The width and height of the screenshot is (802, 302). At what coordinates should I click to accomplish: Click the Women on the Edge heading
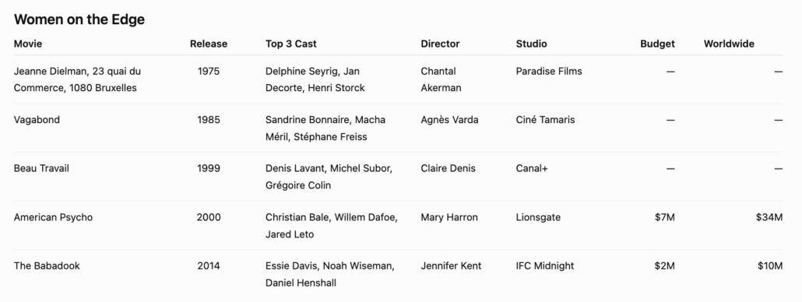[x=79, y=19]
